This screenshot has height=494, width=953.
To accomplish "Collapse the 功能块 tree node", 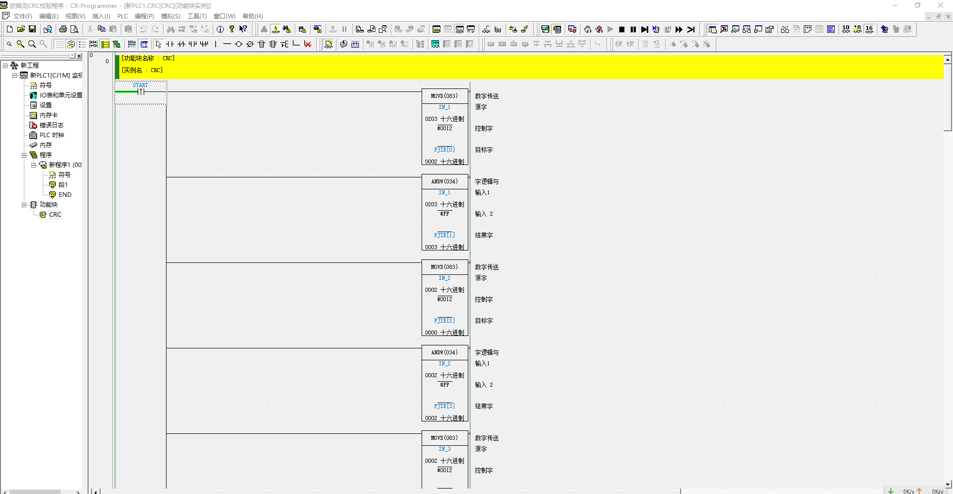I will coord(24,205).
